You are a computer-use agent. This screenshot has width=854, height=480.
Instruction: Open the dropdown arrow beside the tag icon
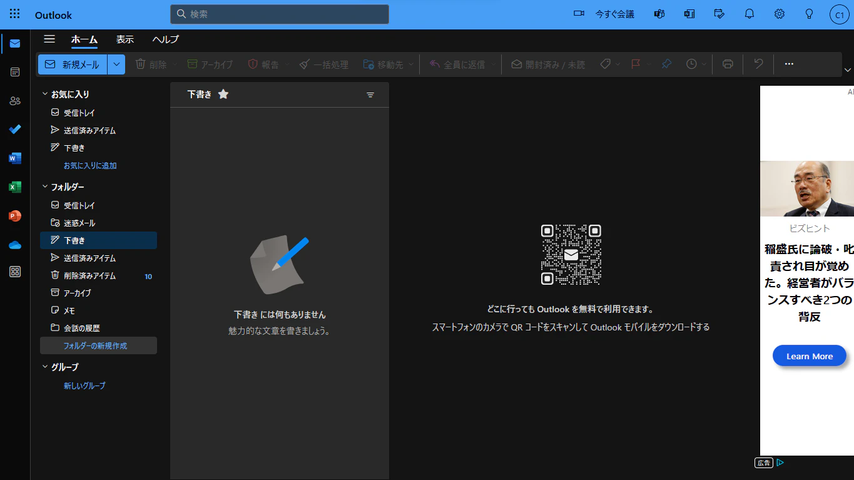point(618,64)
